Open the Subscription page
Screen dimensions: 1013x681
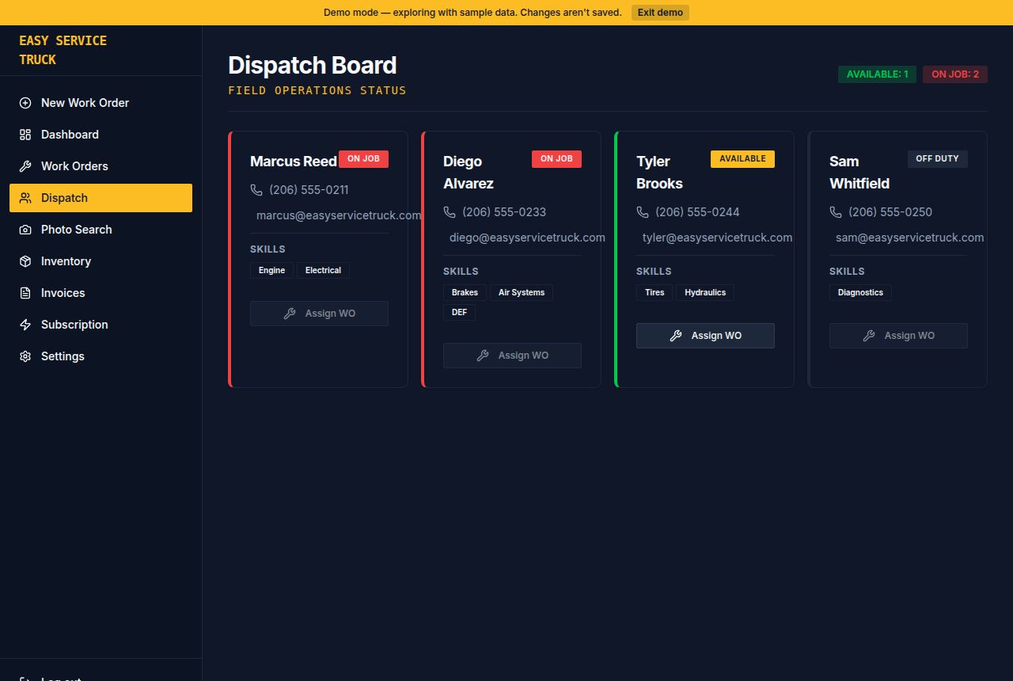click(101, 325)
